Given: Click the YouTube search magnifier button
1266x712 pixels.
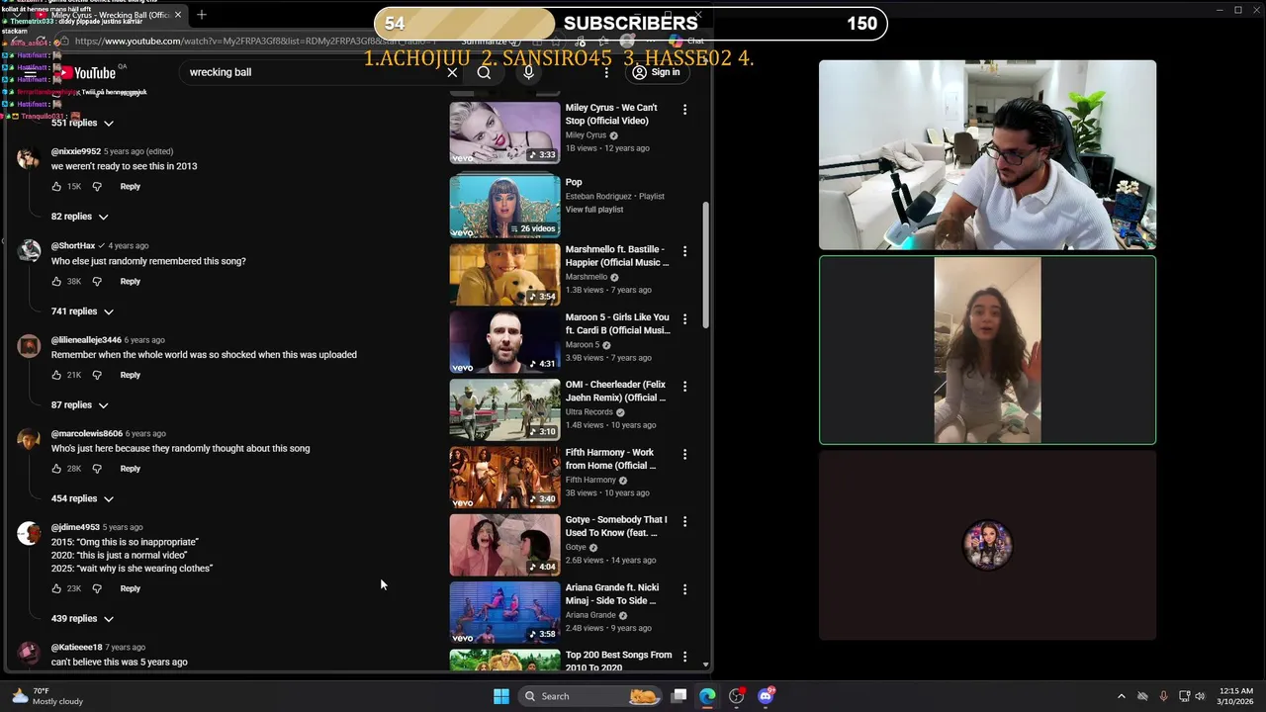Looking at the screenshot, I should click(x=484, y=72).
